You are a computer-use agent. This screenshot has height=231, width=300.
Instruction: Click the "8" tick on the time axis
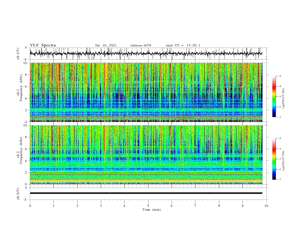click(x=219, y=206)
